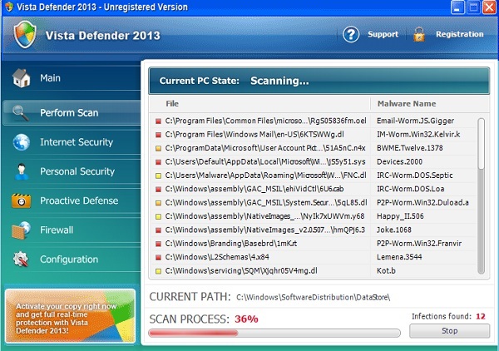Click red marker beside hmQPj6.3
Image resolution: width=499 pixels, height=351 pixels.
tap(158, 230)
